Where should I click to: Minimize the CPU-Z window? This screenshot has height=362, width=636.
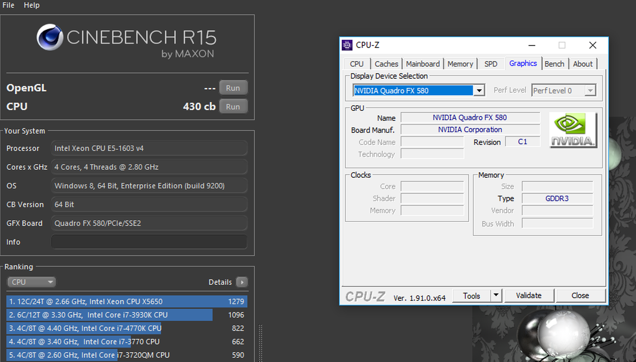pyautogui.click(x=532, y=45)
